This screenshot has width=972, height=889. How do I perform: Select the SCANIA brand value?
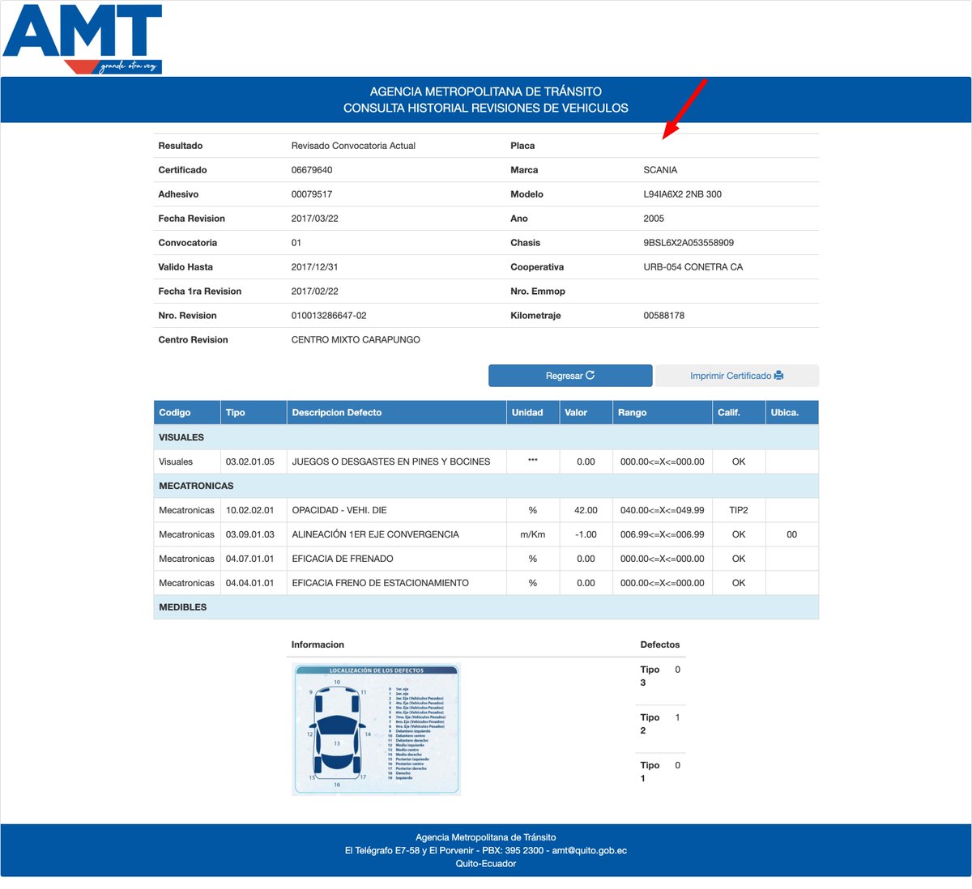660,170
